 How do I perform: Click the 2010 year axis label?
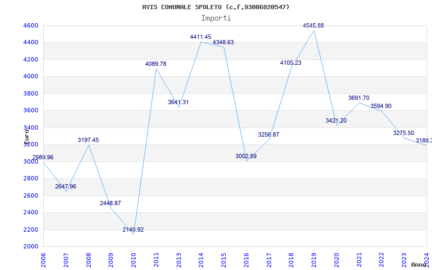(133, 260)
